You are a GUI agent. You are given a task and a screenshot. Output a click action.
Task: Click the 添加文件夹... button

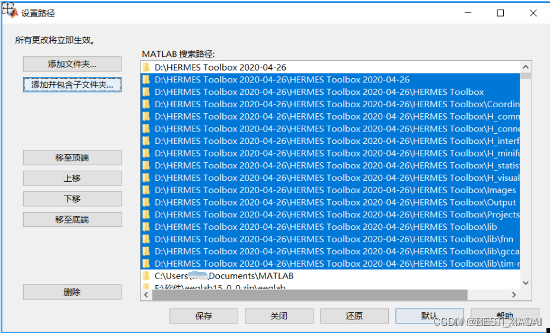72,64
